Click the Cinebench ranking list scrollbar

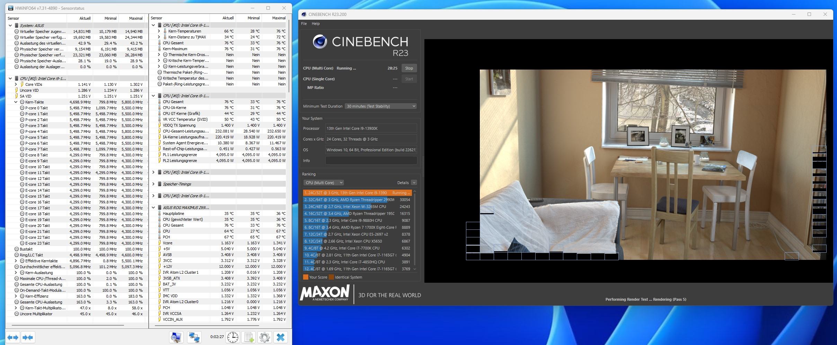[415, 230]
